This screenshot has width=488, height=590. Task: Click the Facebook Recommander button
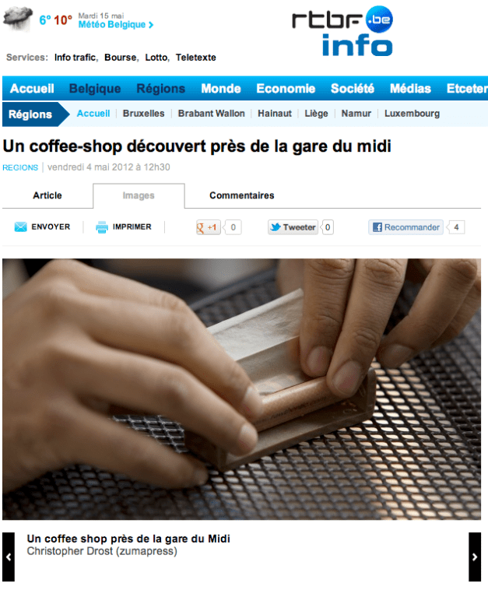point(405,227)
